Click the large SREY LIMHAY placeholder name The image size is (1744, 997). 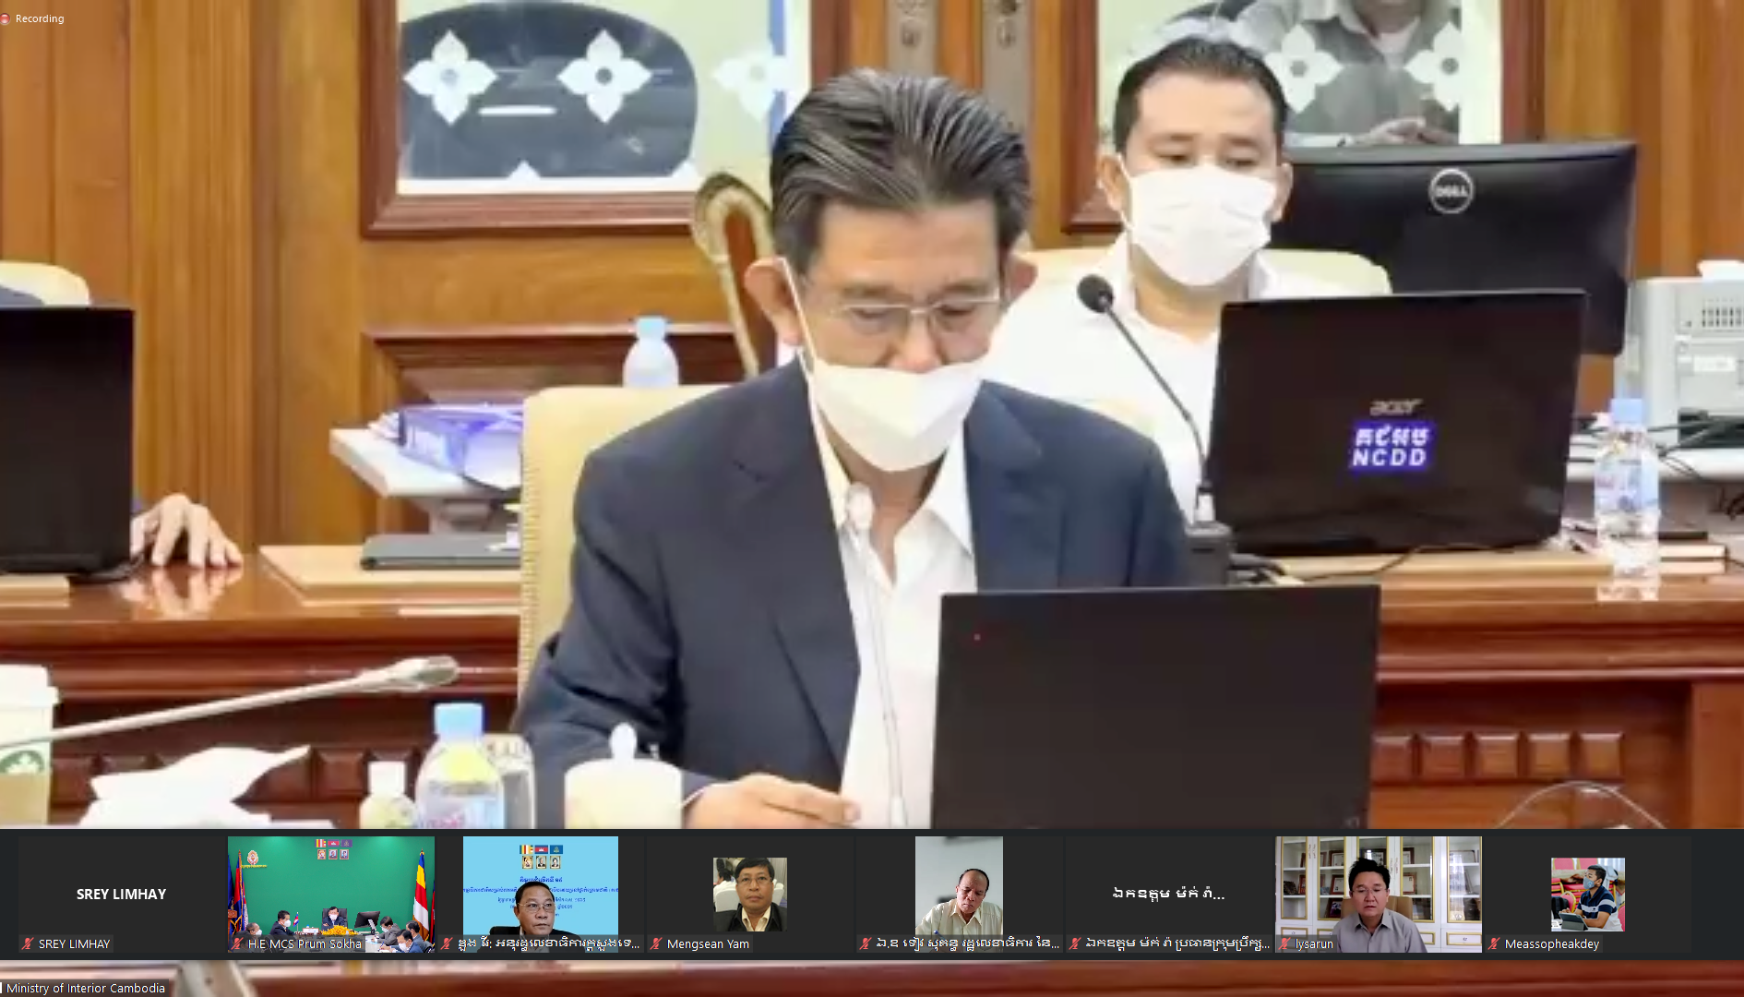point(121,894)
